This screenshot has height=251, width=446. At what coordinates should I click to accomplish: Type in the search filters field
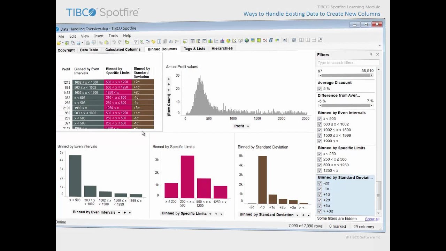click(348, 63)
